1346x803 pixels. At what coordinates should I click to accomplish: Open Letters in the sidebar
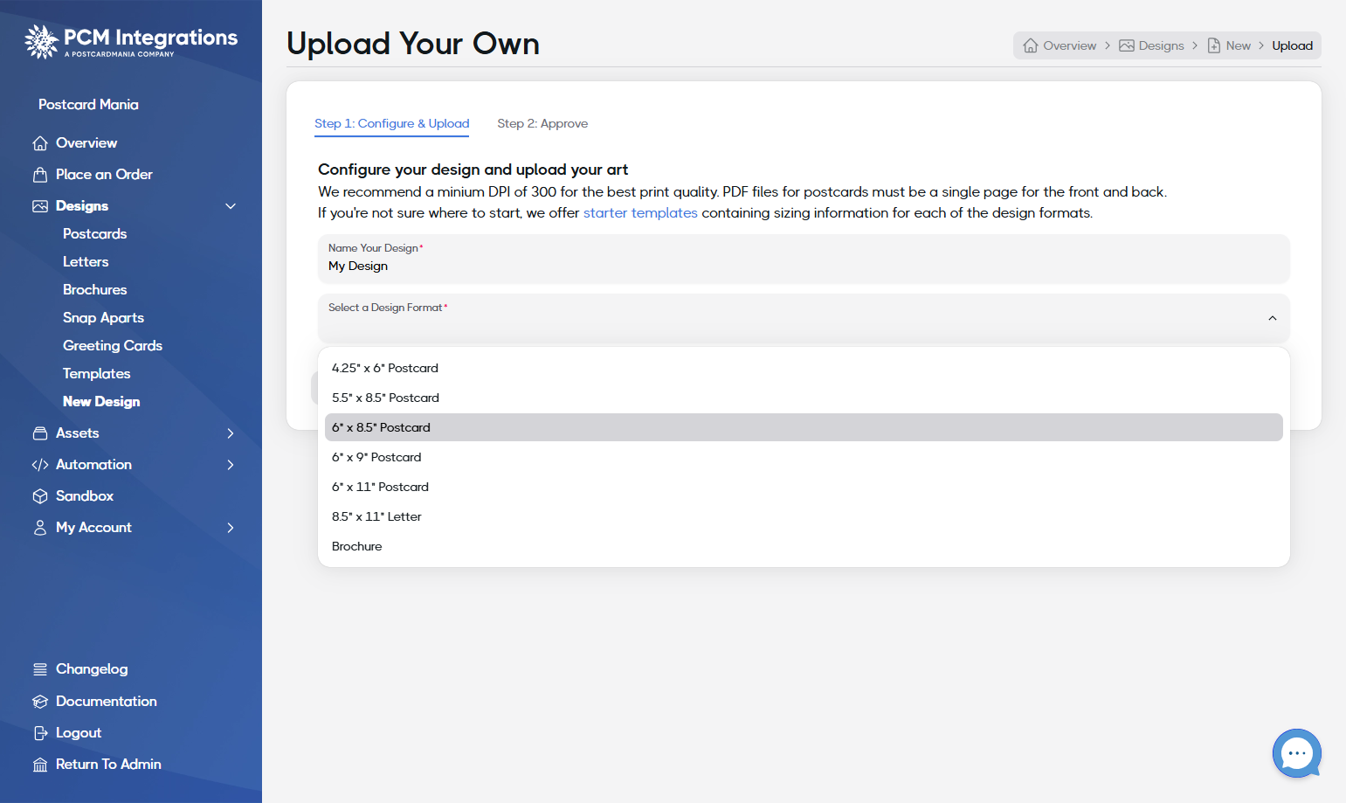(86, 262)
